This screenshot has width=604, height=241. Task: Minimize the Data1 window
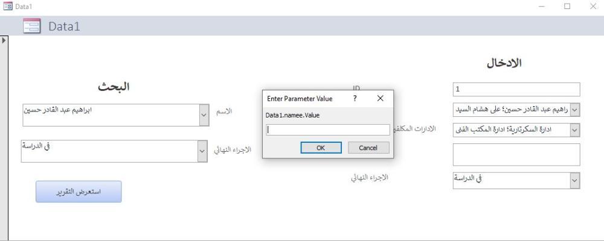[541, 6]
